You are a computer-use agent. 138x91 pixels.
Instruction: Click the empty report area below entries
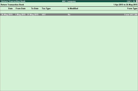click(69, 53)
